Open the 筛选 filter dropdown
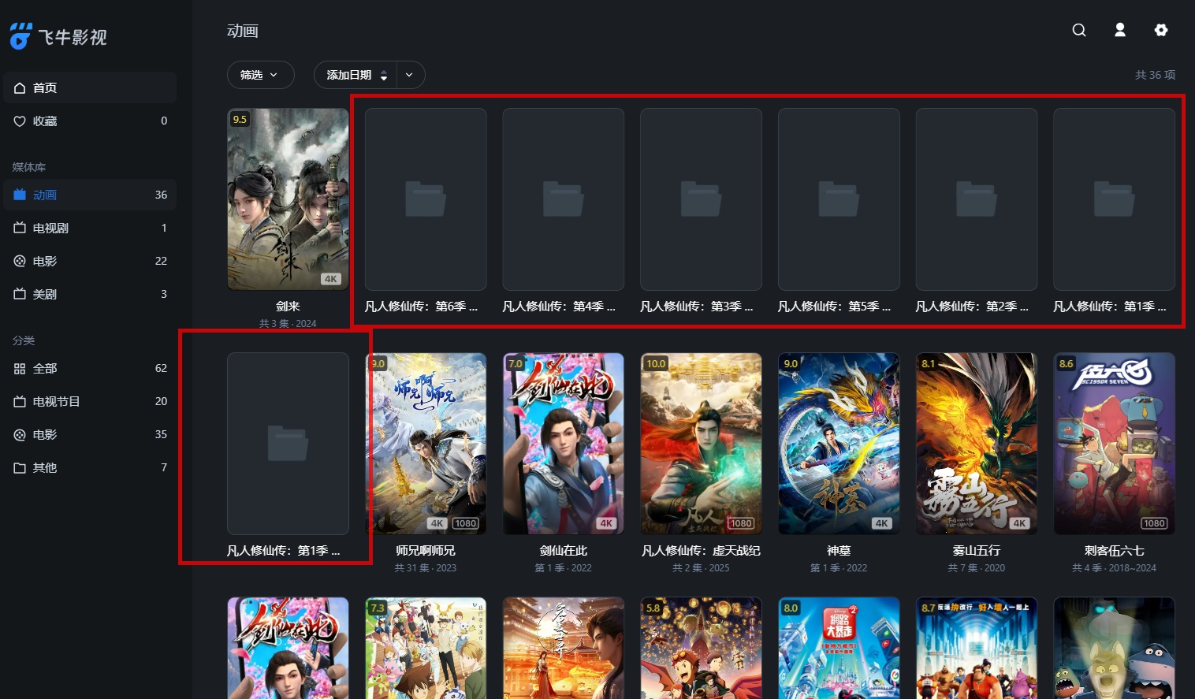1195x699 pixels. coord(260,75)
